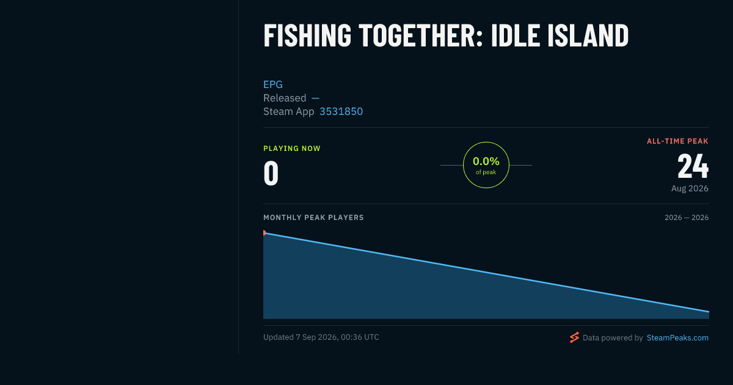Click the blue line on the chart
The height and width of the screenshot is (385, 733).
point(486,273)
